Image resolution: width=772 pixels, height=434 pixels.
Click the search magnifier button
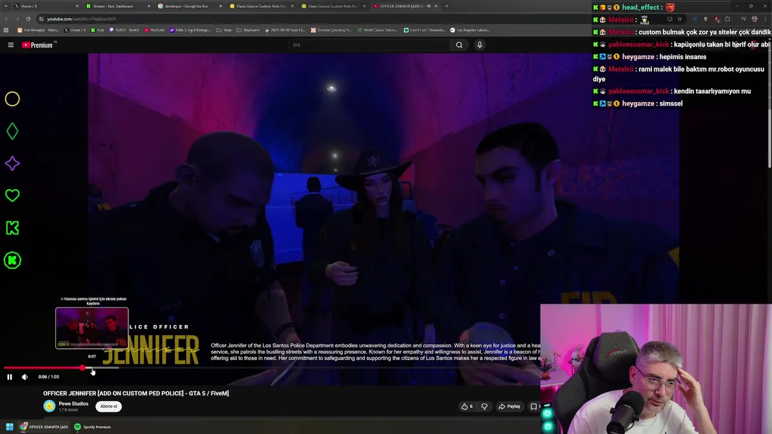coord(459,45)
